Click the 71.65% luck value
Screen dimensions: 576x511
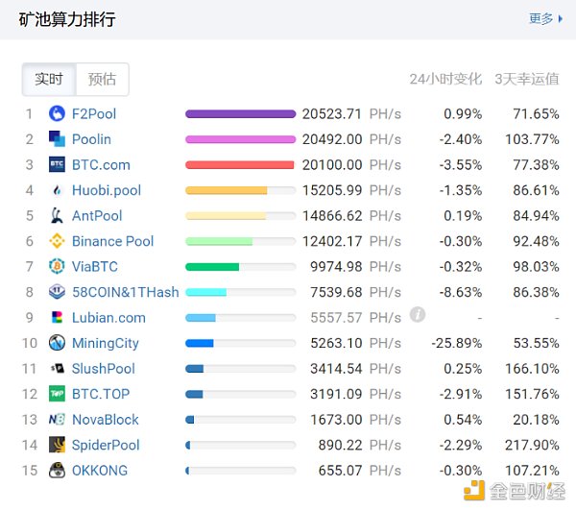[x=536, y=114]
